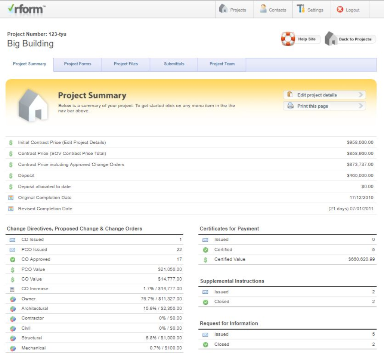
Task: Open Settings via the tools icon
Action: [302, 10]
